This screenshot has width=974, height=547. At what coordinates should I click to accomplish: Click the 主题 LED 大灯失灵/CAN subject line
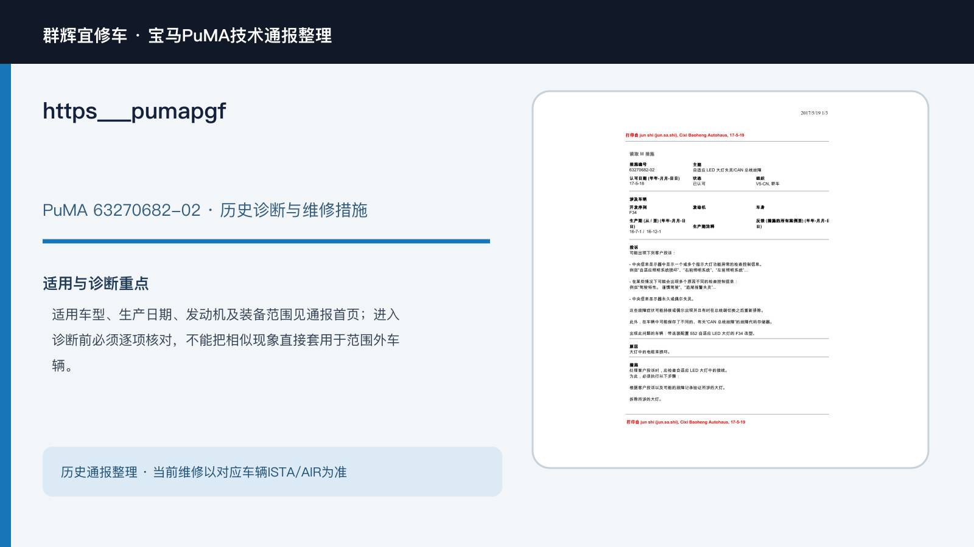pyautogui.click(x=727, y=168)
